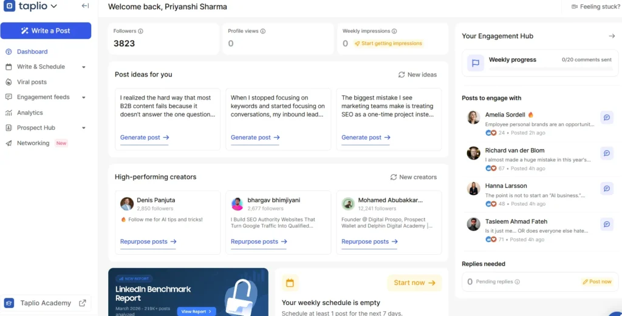This screenshot has height=316, width=622.
Task: Generate post for the B2B content idea
Action: tap(145, 138)
